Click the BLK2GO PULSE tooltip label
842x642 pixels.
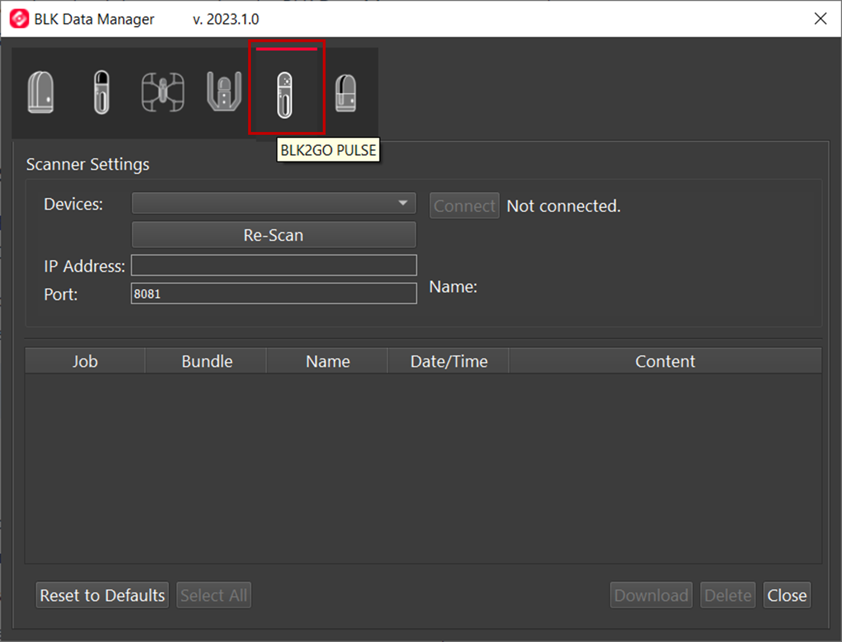(x=328, y=150)
